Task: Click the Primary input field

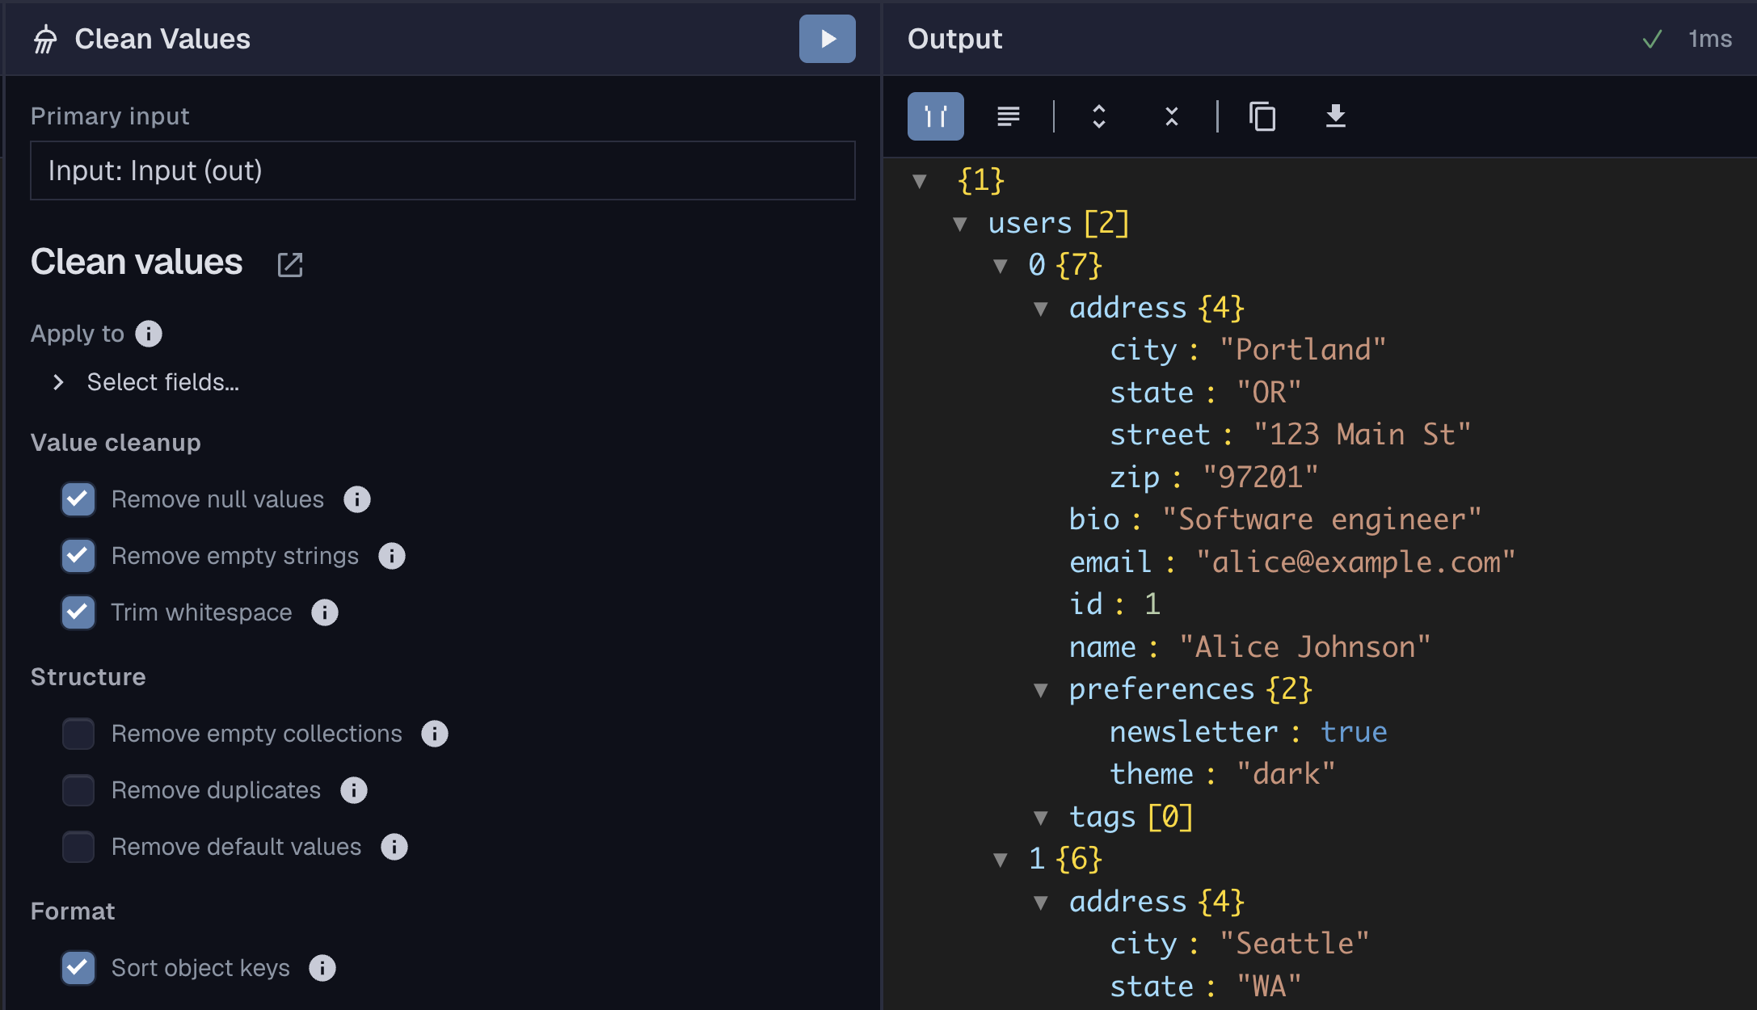Action: [x=442, y=170]
